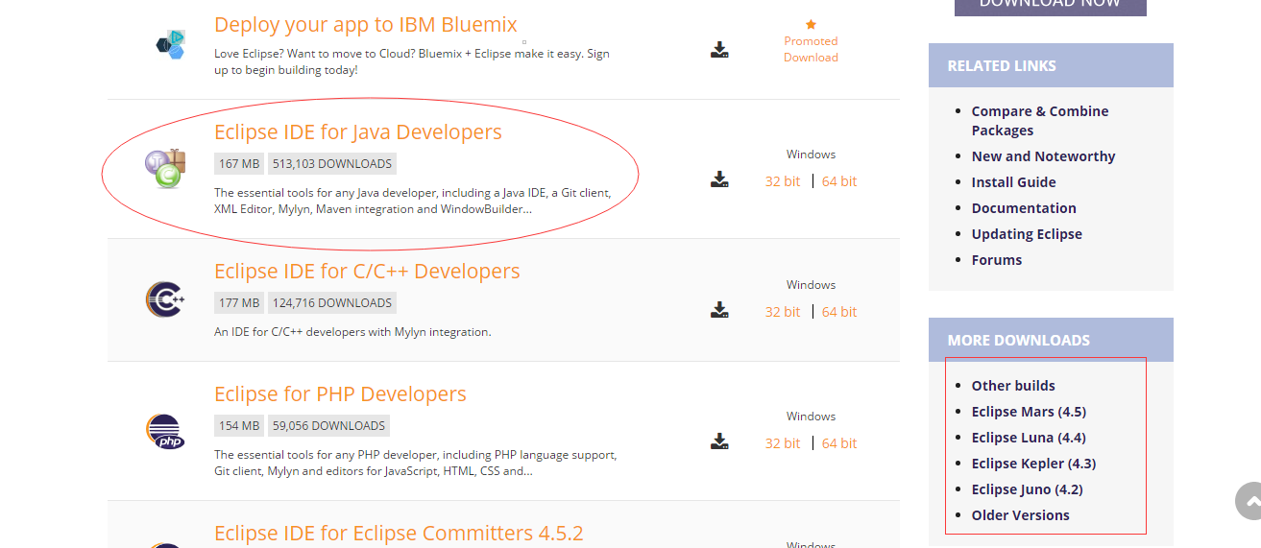Select 64 bit for Java Developers package

pos(839,181)
